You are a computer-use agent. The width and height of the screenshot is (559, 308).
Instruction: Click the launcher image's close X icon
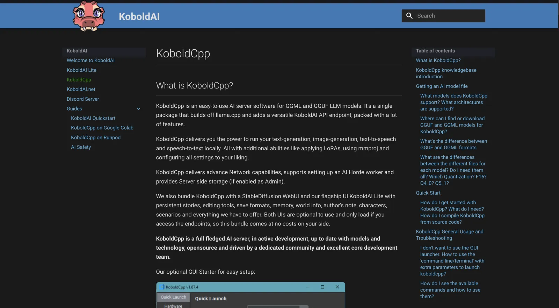[x=337, y=287]
